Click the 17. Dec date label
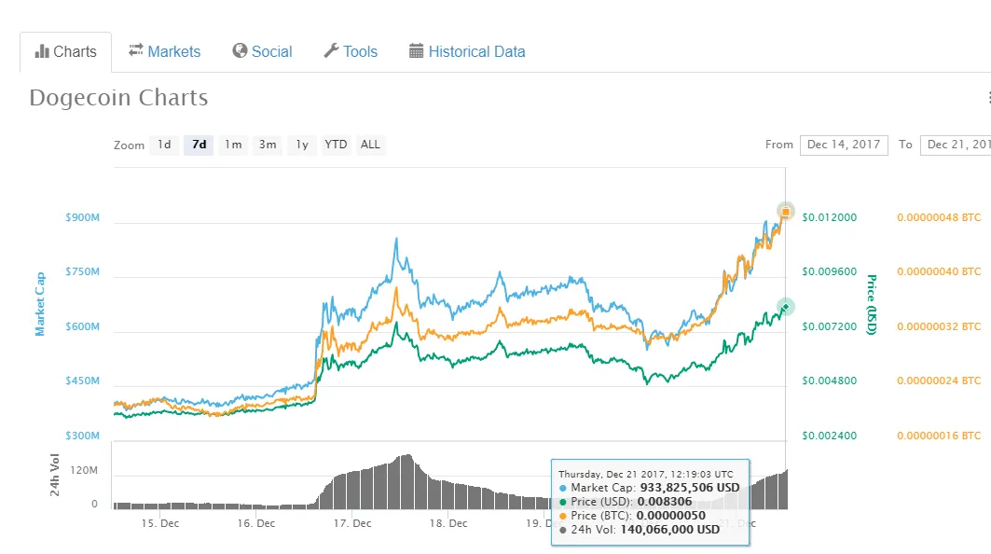Viewport: 991px width, 554px height. 352,523
